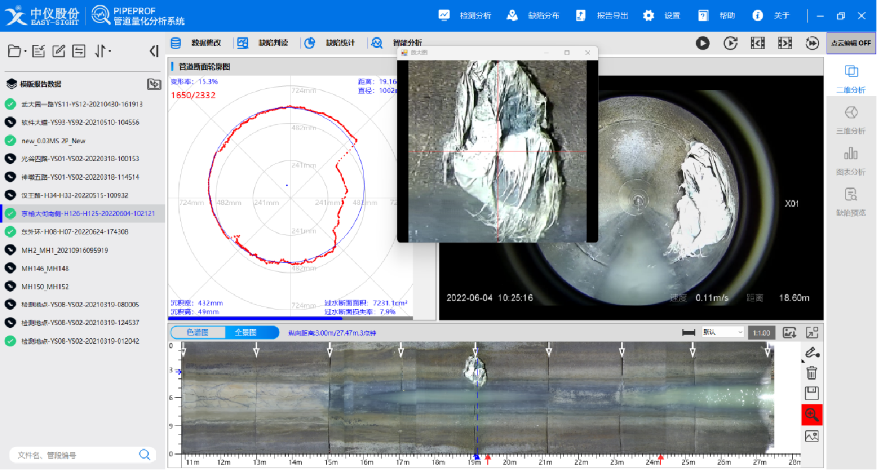The image size is (877, 470).
Task: Click the floppy disk save icon
Action: [812, 393]
